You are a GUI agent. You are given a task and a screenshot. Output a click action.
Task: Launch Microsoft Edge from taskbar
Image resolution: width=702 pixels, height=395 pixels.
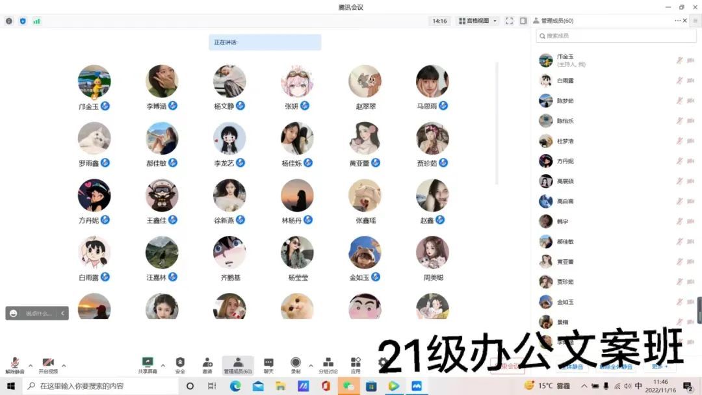coord(235,386)
